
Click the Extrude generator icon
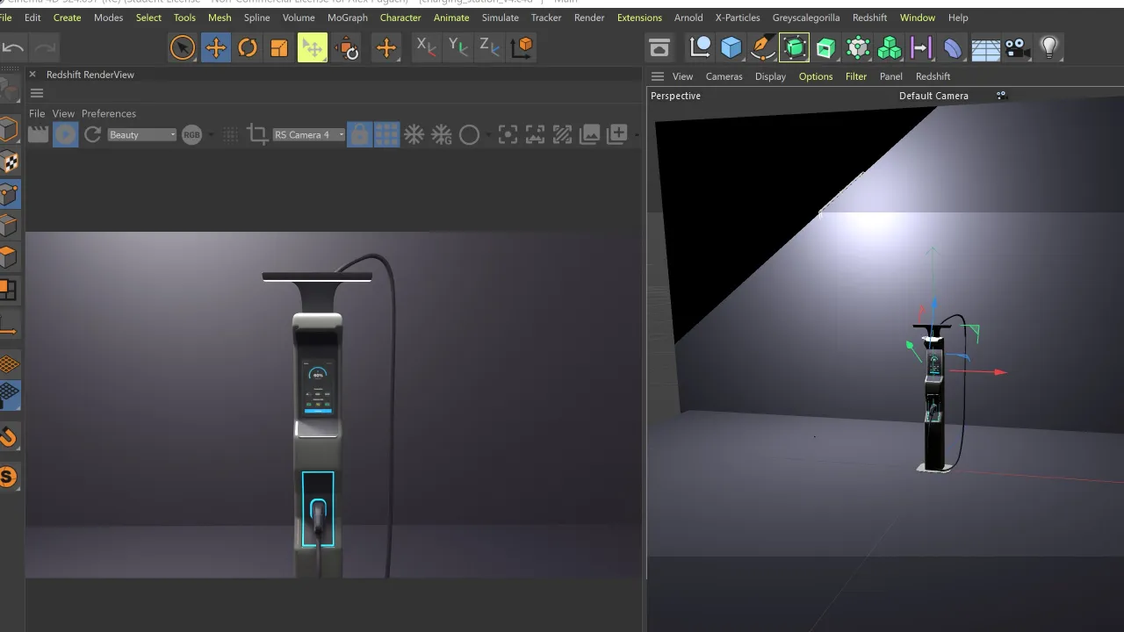point(825,47)
